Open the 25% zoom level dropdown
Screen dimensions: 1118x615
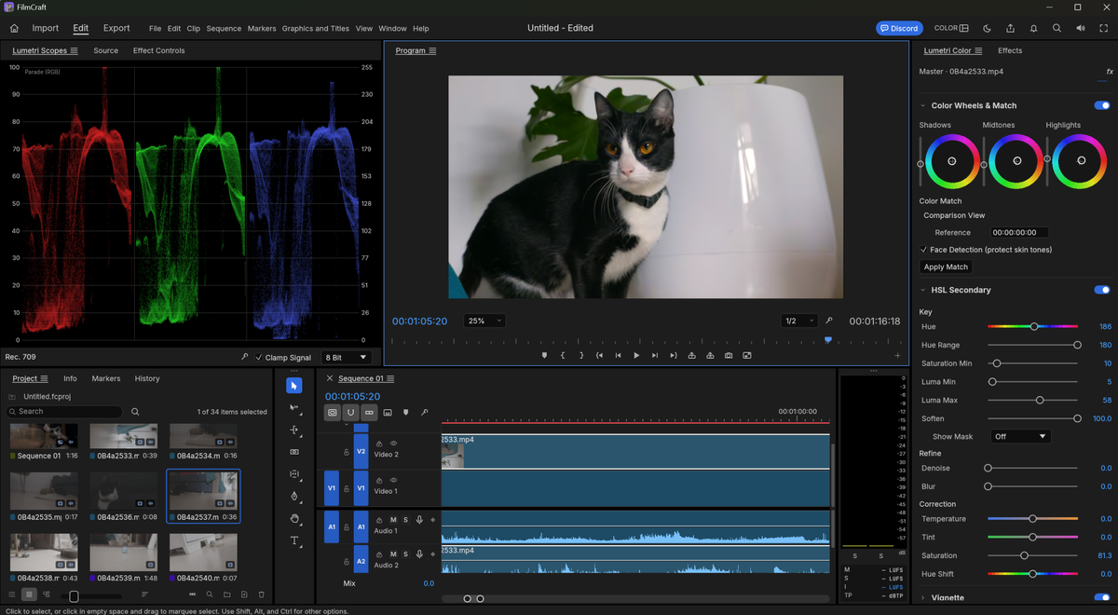484,321
